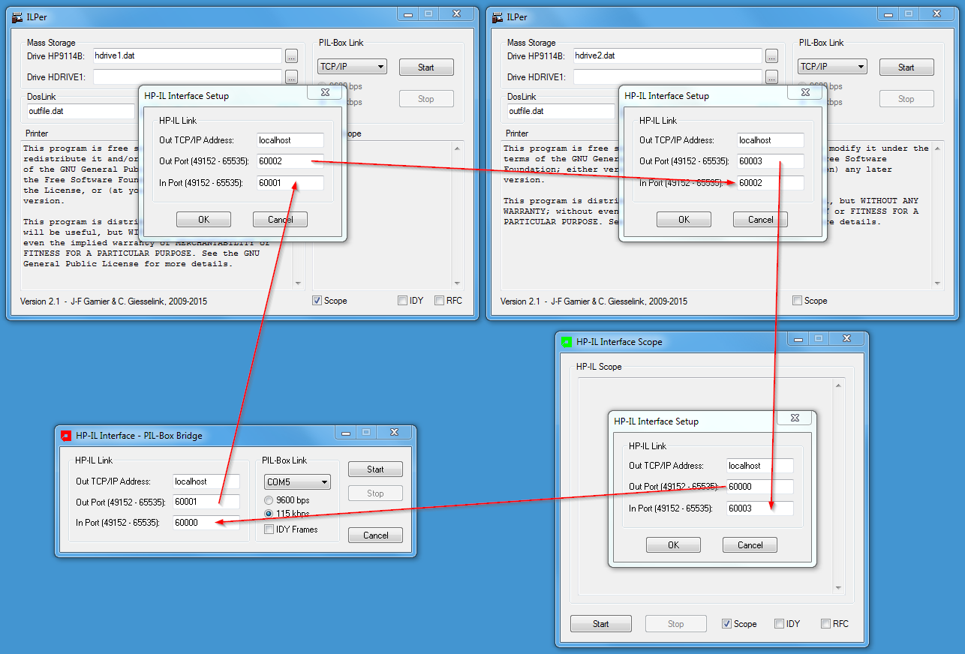Click Start in HP-IL Interface Scope window
The width and height of the screenshot is (965, 654).
pyautogui.click(x=601, y=624)
